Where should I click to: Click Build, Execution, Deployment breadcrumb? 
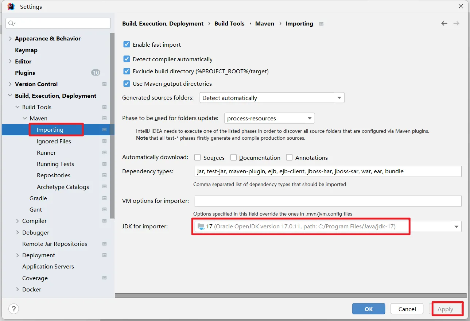163,23
